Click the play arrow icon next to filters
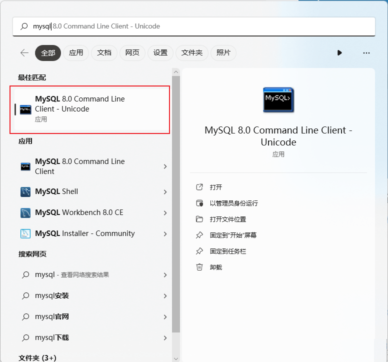Image resolution: width=388 pixels, height=362 pixels. 339,52
